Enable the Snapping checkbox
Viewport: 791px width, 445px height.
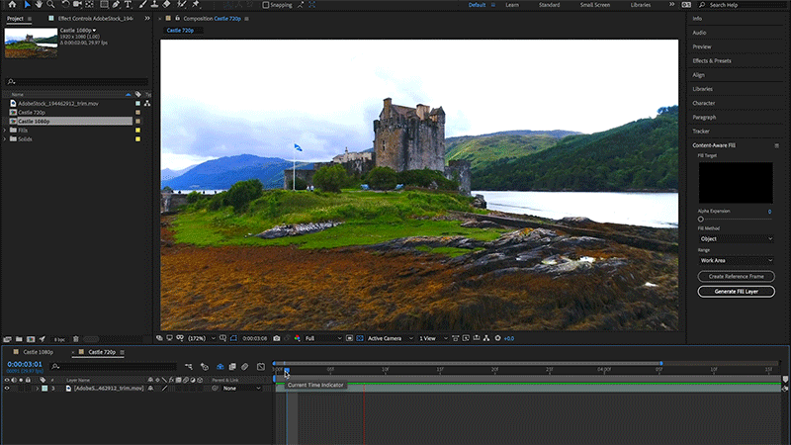267,5
